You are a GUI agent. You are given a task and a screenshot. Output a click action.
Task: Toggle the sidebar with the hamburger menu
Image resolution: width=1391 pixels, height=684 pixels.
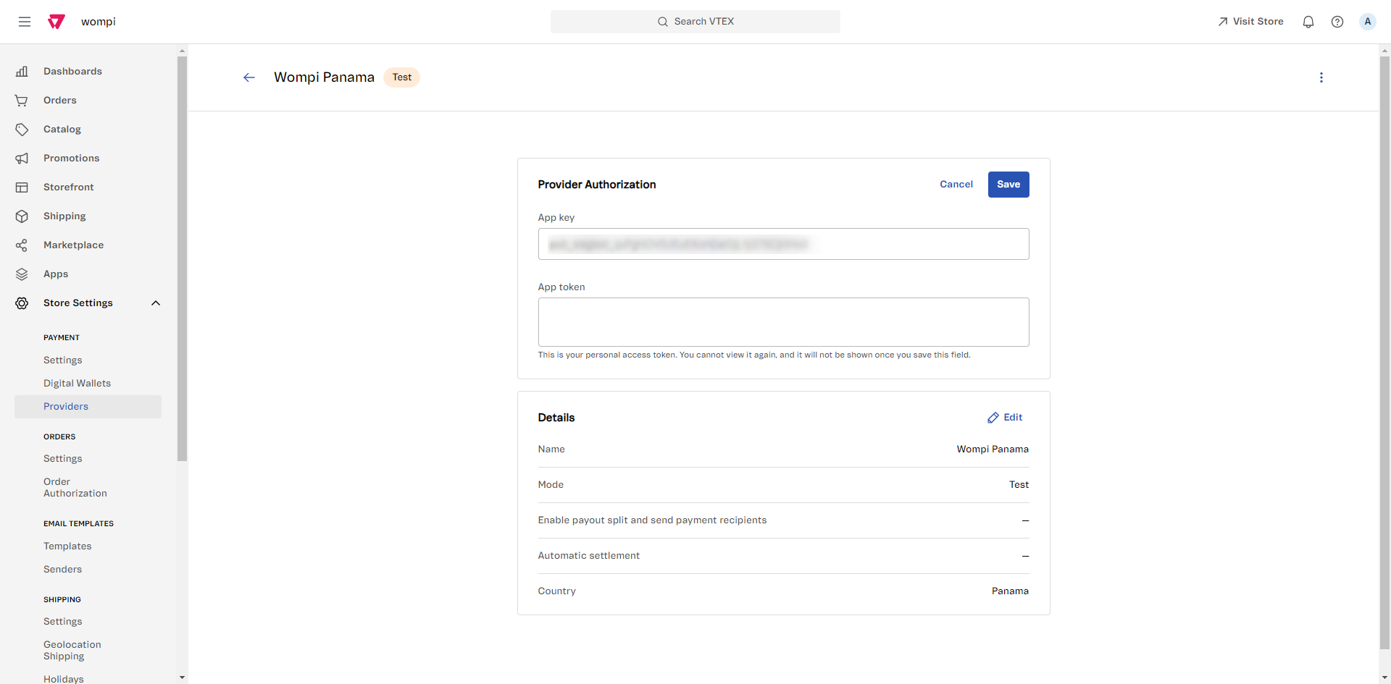25,21
